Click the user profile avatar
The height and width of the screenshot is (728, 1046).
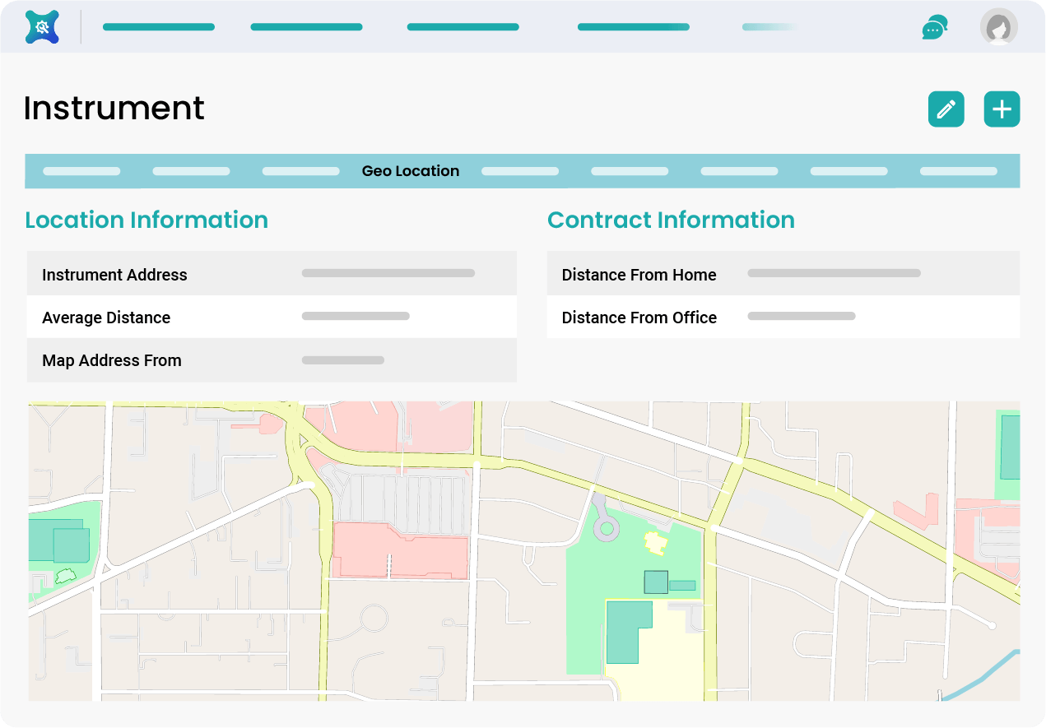pyautogui.click(x=998, y=26)
